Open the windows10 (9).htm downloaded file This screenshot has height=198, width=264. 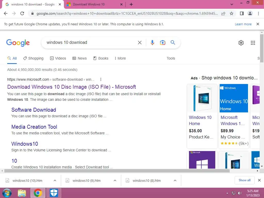(x=87, y=180)
